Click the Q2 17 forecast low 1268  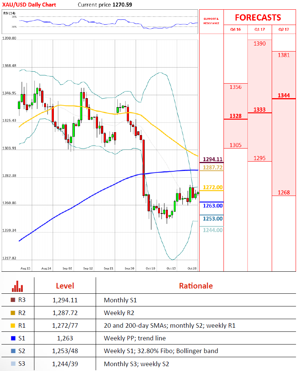[284, 192]
